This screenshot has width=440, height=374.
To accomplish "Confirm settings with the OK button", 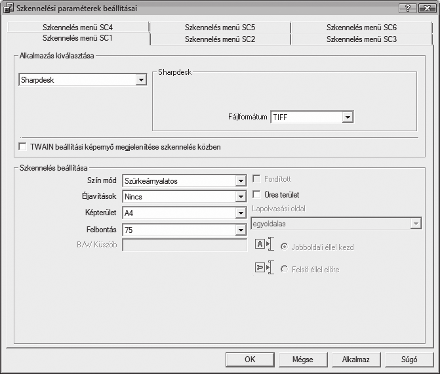I will tap(250, 360).
